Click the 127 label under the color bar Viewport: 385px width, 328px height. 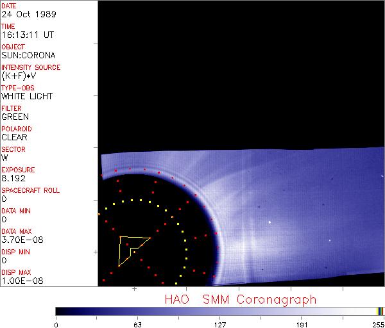220,324
